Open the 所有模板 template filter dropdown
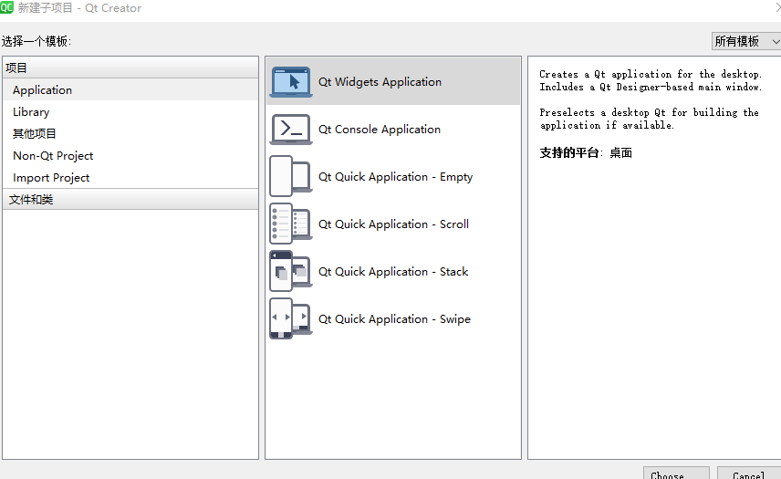Screen dimensions: 781x479 coord(746,41)
